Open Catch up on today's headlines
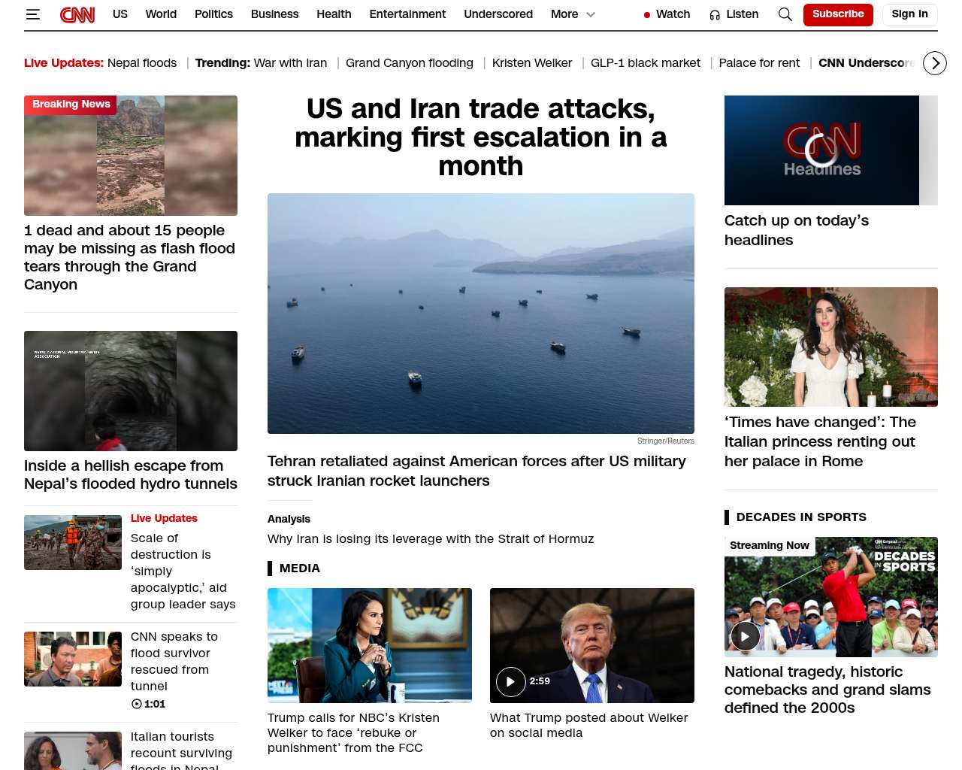 pos(797,230)
